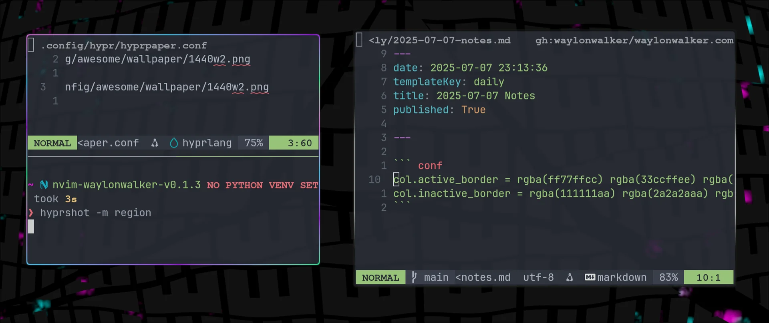
Task: Click the rgba(111111aa) inactive border color value
Action: click(572, 194)
